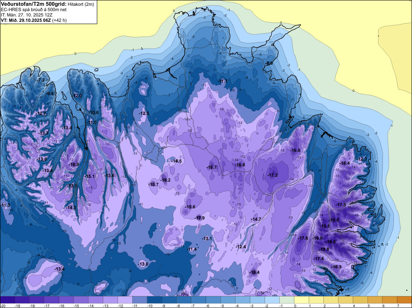Click the -18.8 temperature value

coord(324,249)
